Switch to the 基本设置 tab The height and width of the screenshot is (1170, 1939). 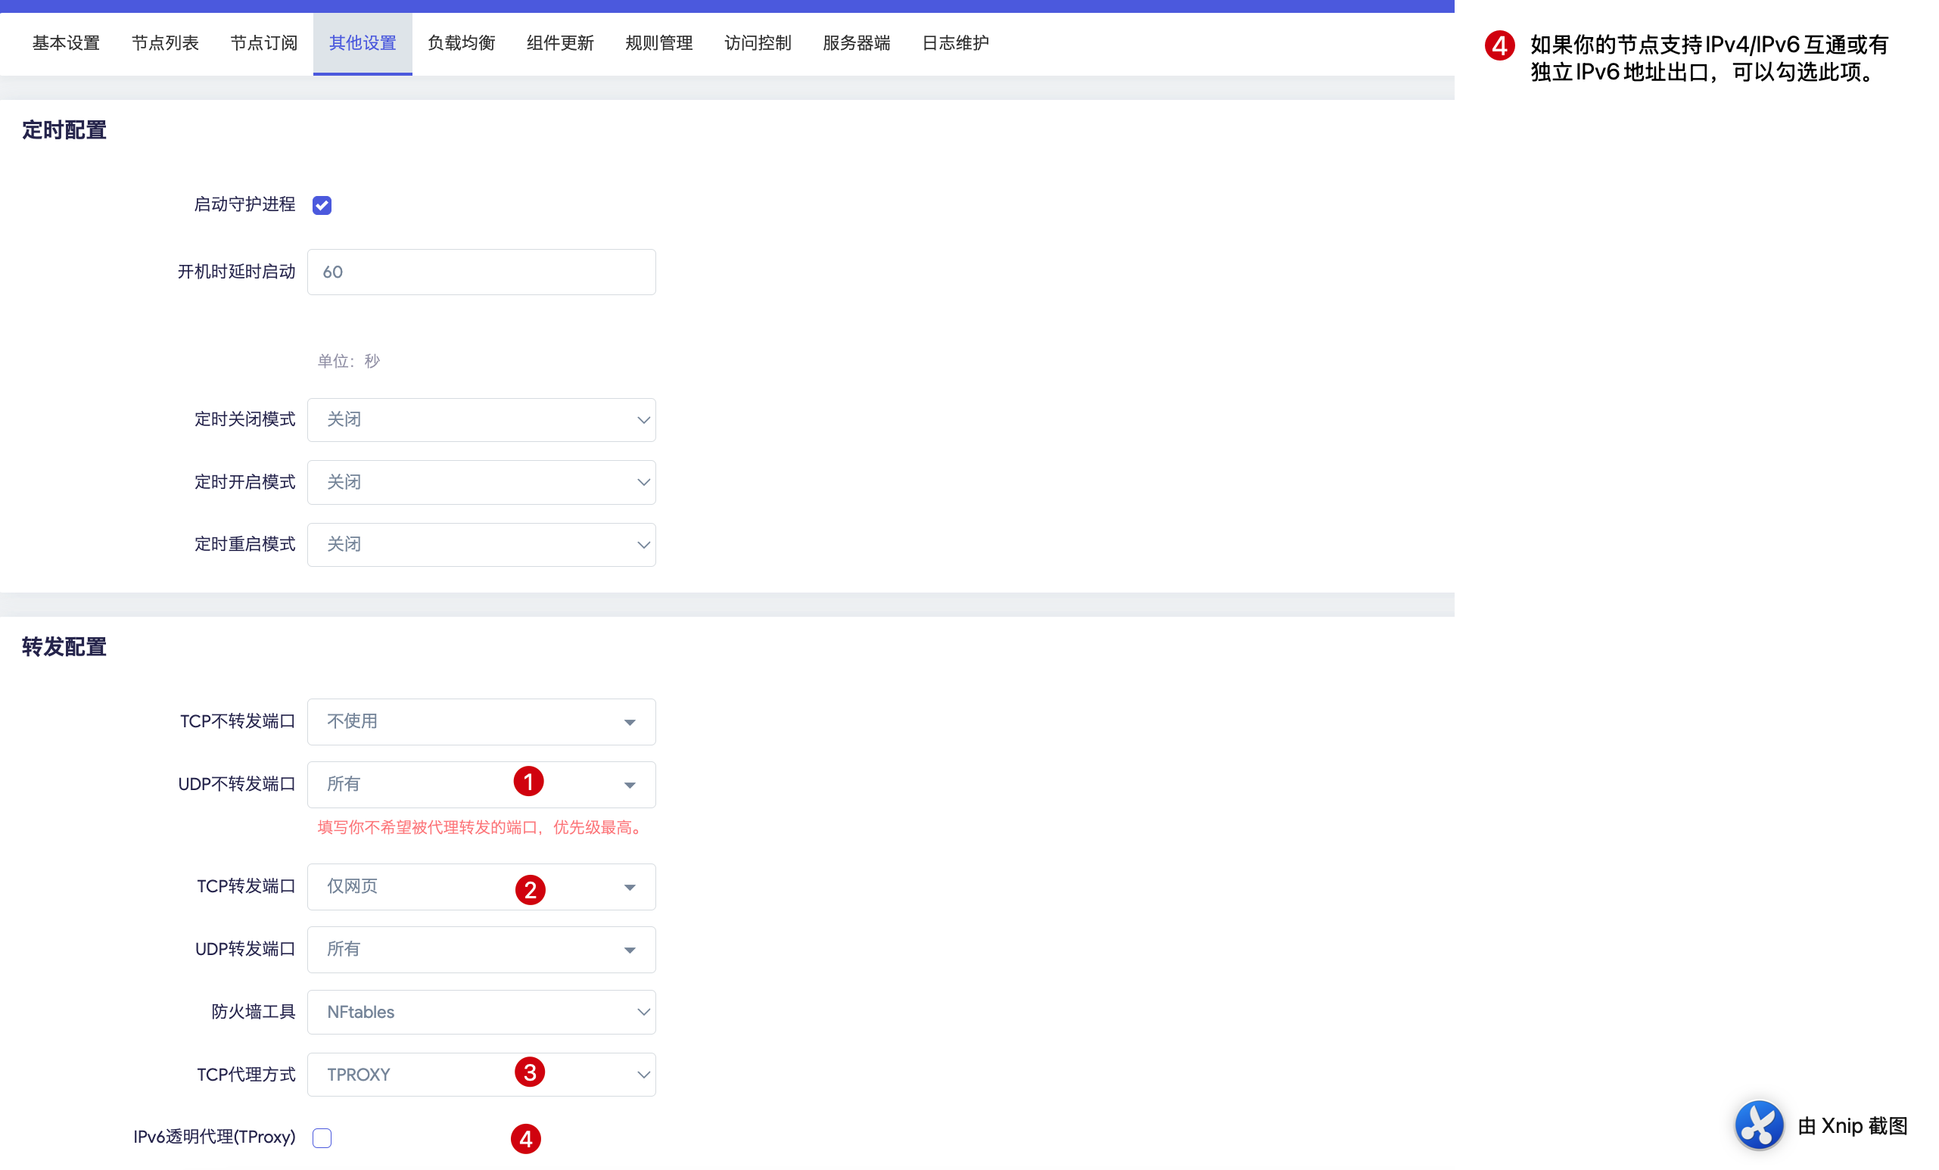coord(66,43)
